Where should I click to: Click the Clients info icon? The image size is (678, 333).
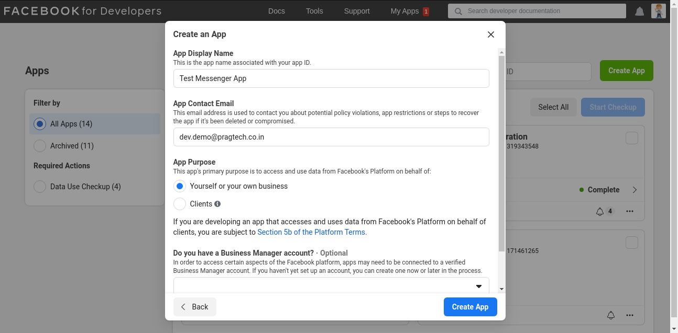pos(217,204)
